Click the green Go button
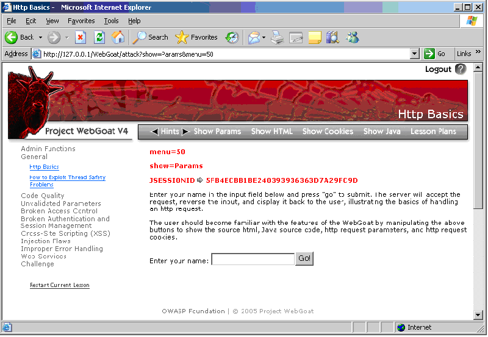Viewport: 488px width, 337px height. pyautogui.click(x=434, y=54)
